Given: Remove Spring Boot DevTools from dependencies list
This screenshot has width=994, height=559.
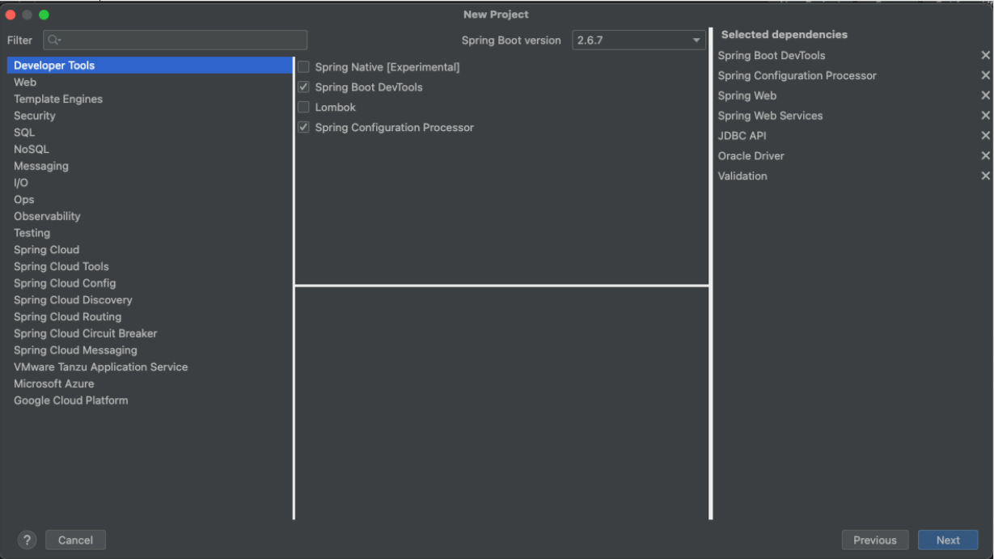Looking at the screenshot, I should tap(985, 55).
